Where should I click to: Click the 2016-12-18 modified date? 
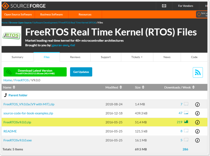click(114, 113)
